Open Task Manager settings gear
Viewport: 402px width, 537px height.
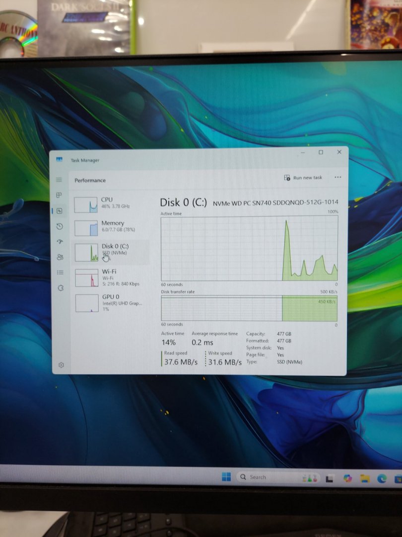pyautogui.click(x=62, y=365)
